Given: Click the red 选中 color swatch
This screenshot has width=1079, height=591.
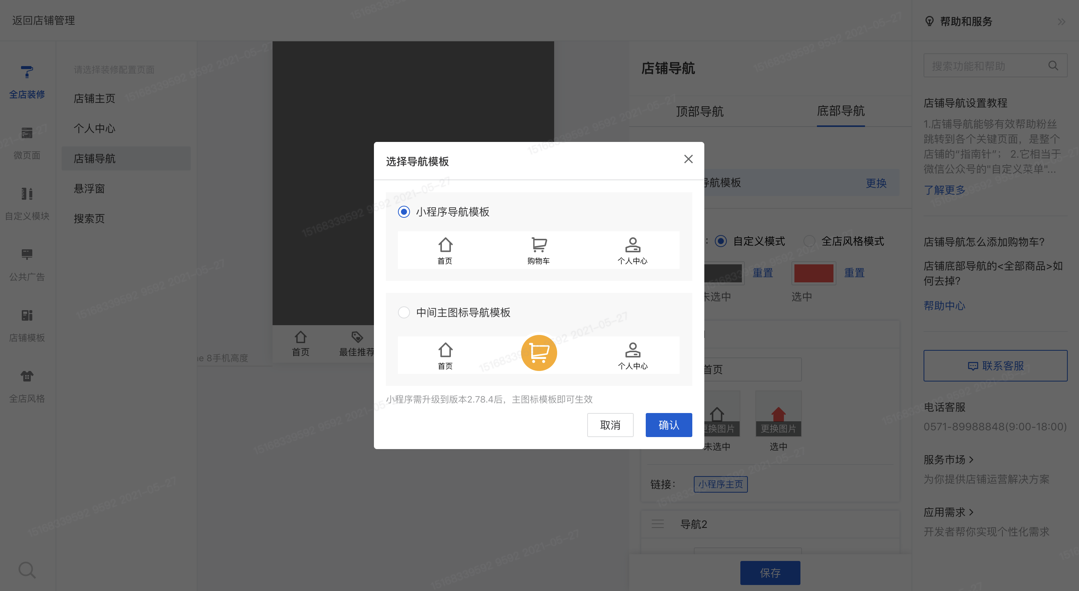Looking at the screenshot, I should (814, 273).
